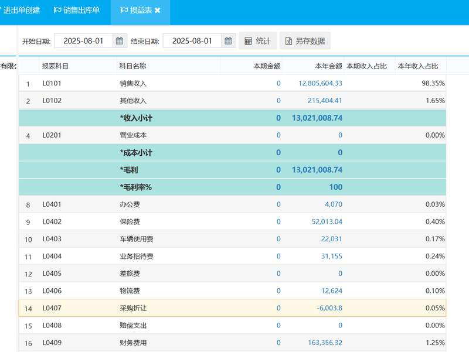Viewport: 469px width, 352px height.
Task: Open the -6,003.8 amount for 采购折让
Action: pos(329,308)
